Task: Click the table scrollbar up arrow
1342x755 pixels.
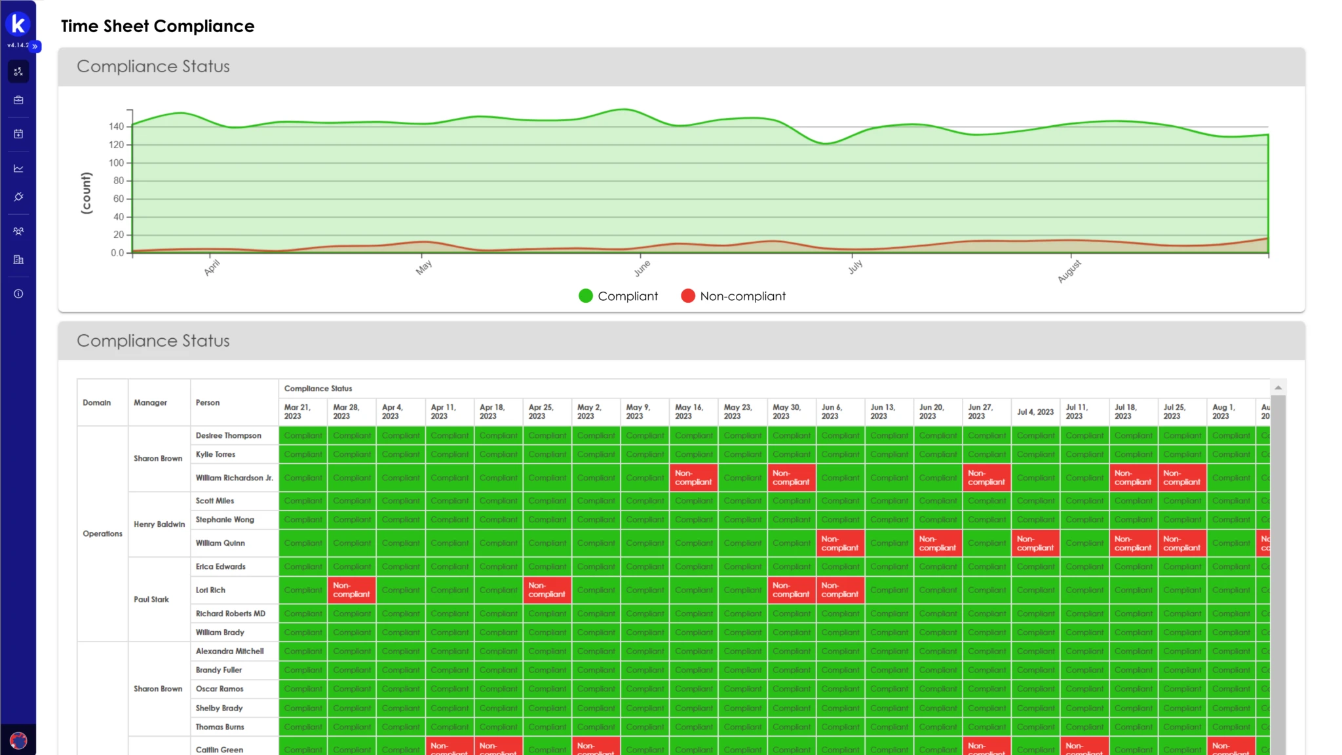Action: tap(1278, 388)
